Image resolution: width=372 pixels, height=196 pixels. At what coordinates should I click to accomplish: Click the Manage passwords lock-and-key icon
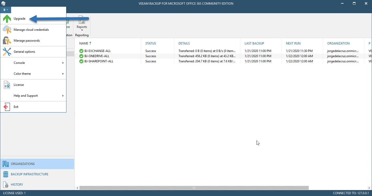pyautogui.click(x=7, y=41)
